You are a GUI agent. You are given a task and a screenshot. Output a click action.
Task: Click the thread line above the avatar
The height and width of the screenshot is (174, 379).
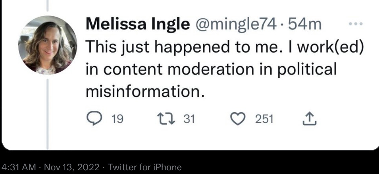[47, 6]
